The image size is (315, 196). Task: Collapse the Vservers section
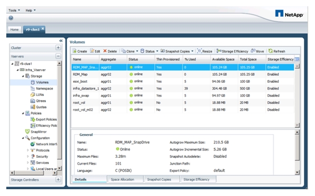pyautogui.click(x=58, y=56)
